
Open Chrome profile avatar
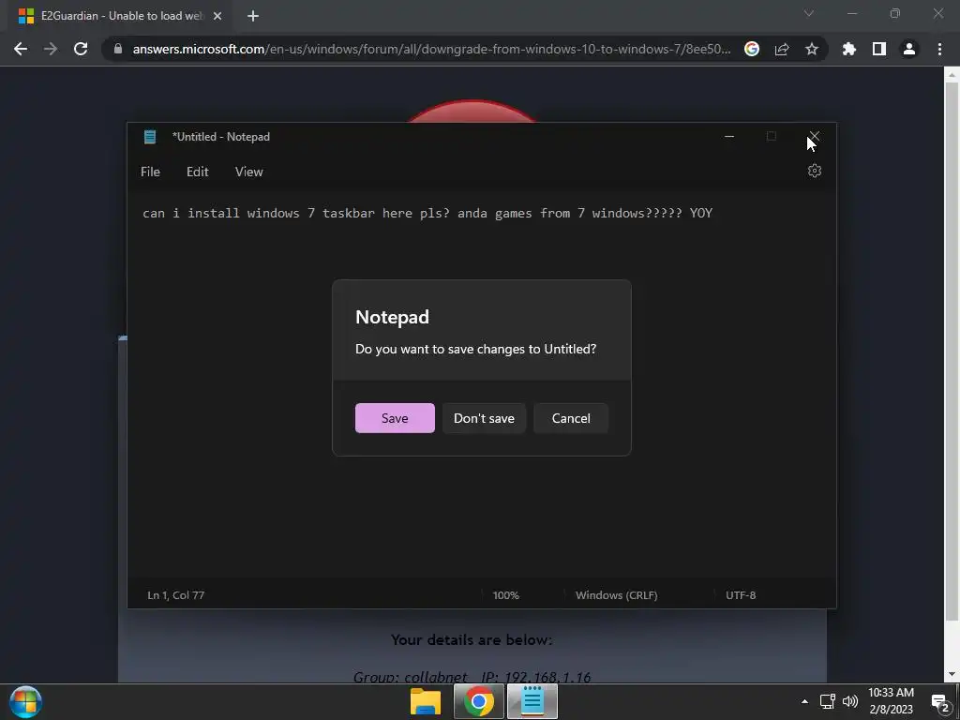909,49
